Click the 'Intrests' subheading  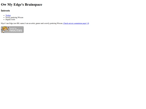[5, 11]
